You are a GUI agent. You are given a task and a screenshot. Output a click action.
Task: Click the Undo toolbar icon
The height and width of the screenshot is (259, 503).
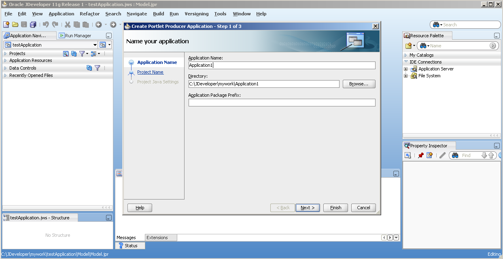tap(46, 25)
